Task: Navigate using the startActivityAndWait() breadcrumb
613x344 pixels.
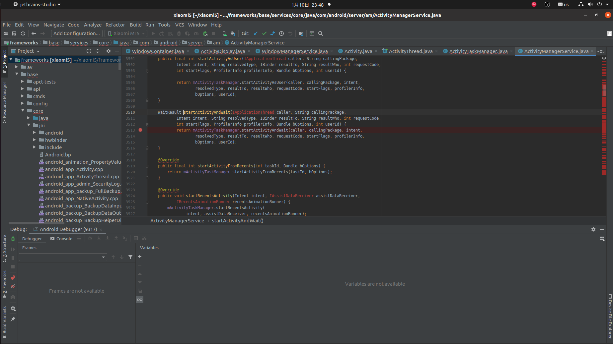Action: click(x=238, y=220)
